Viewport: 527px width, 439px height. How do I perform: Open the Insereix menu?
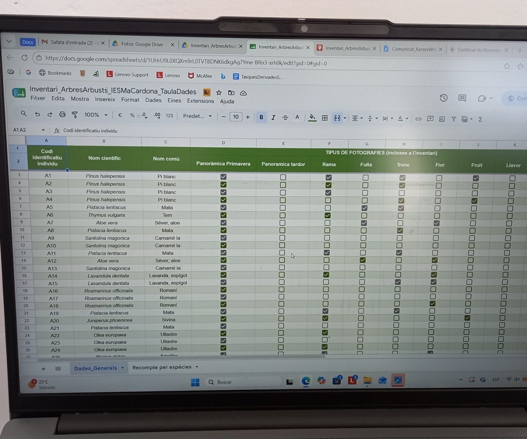tap(105, 99)
